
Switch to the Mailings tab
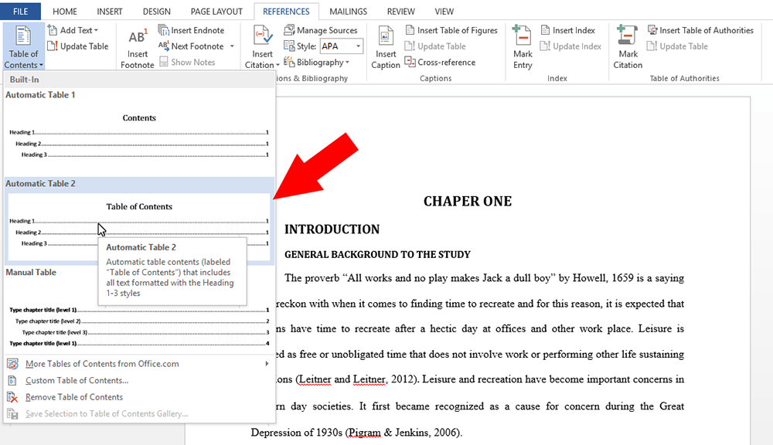point(348,11)
